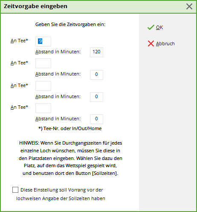This screenshot has width=197, height=212.
Task: Select the third Abstand in Minuten field
Action: pyautogui.click(x=96, y=97)
